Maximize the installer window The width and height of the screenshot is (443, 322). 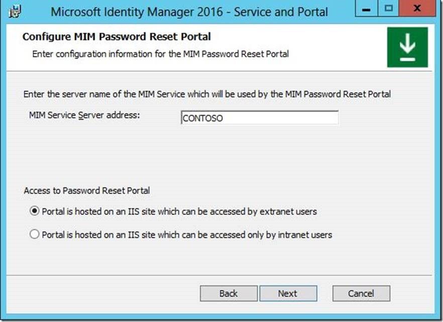click(x=388, y=9)
